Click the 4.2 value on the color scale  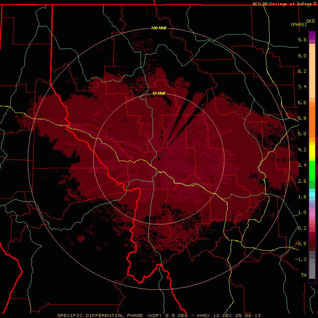tap(302, 150)
